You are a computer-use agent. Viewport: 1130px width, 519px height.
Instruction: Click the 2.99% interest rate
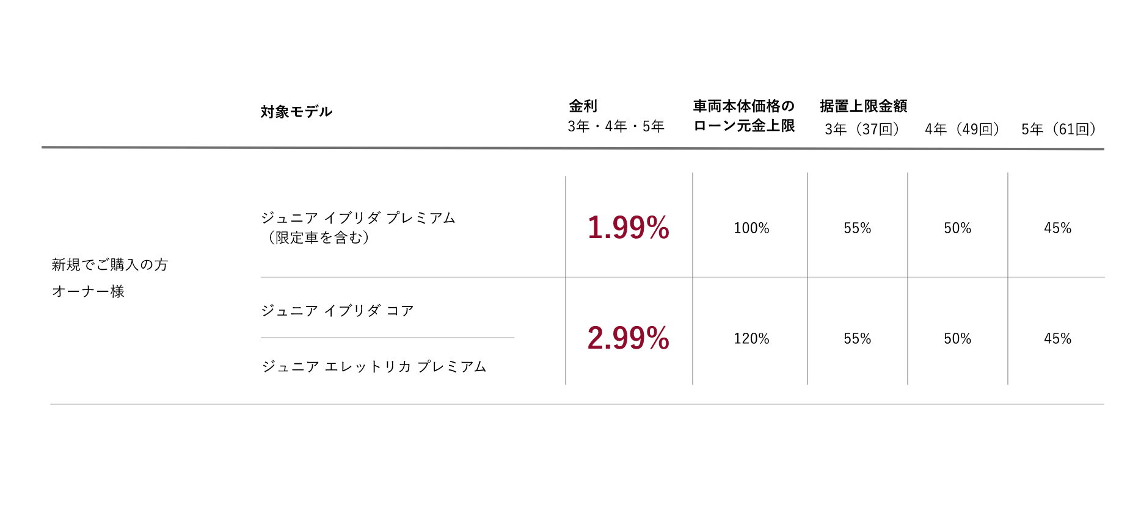pyautogui.click(x=628, y=338)
